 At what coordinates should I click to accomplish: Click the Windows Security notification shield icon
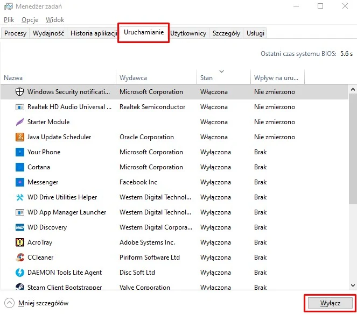20,92
